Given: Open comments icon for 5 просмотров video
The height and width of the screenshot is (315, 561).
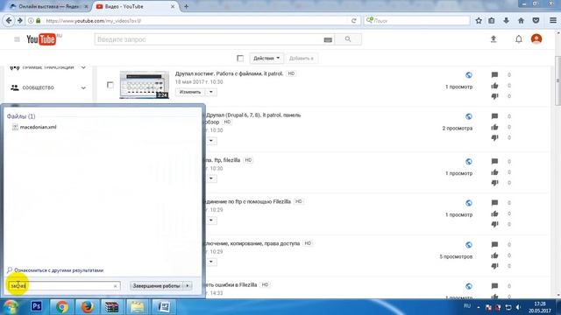Looking at the screenshot, I should pos(494,245).
